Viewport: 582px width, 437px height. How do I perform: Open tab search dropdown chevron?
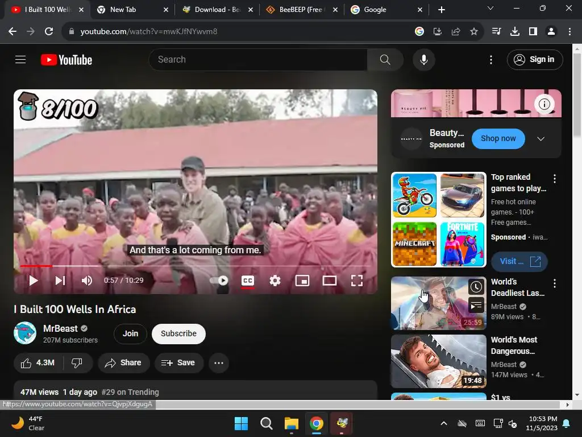click(490, 8)
